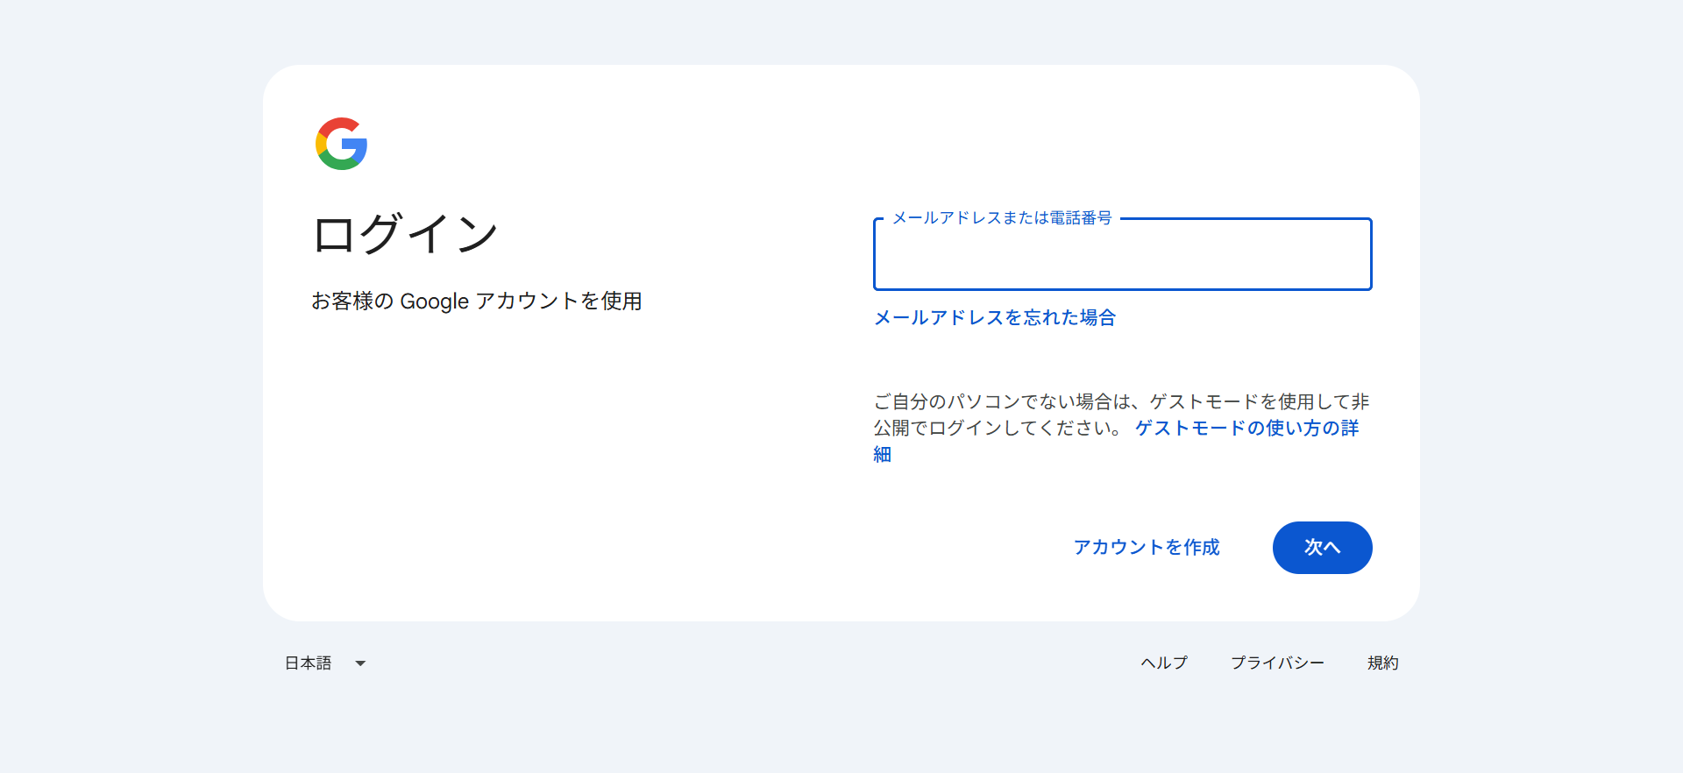This screenshot has width=1683, height=773.
Task: Click the 次へ button
Action: pos(1322,548)
